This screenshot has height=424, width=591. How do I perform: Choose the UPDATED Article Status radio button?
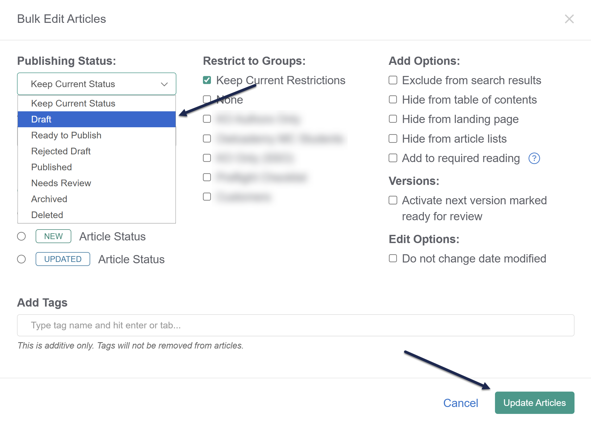22,259
